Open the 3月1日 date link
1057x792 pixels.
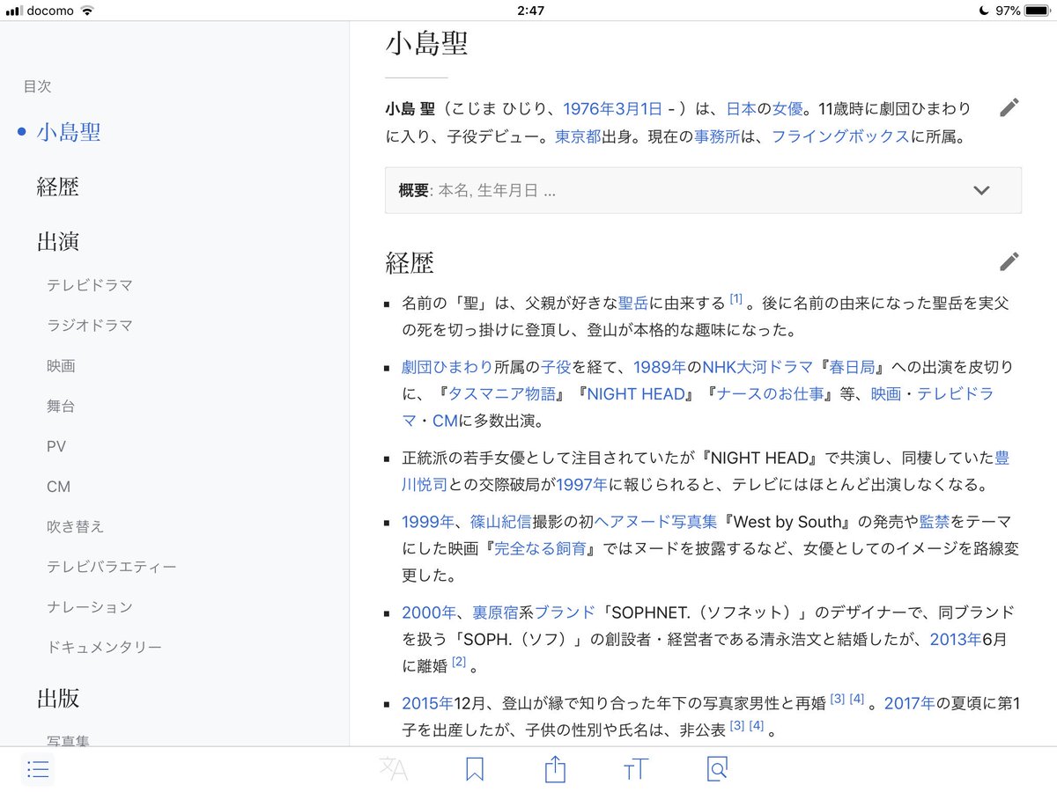point(637,109)
